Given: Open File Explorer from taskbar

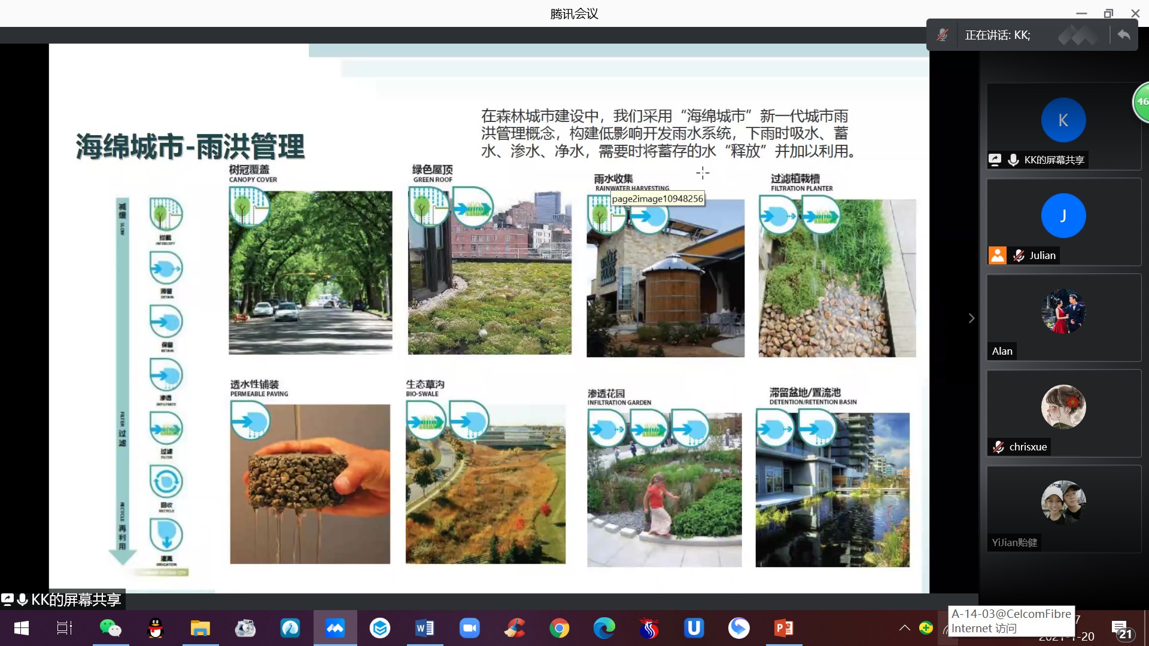Looking at the screenshot, I should point(200,628).
